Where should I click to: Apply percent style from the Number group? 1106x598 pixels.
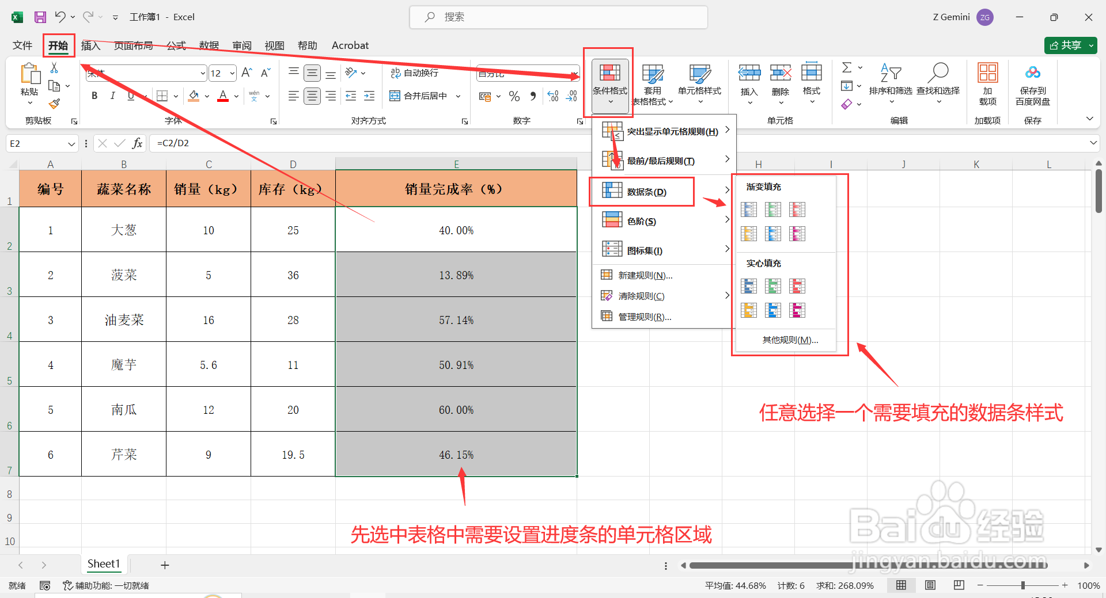tap(514, 96)
